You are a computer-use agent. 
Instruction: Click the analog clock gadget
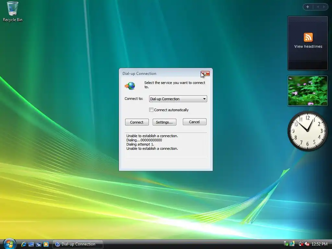tap(308, 131)
